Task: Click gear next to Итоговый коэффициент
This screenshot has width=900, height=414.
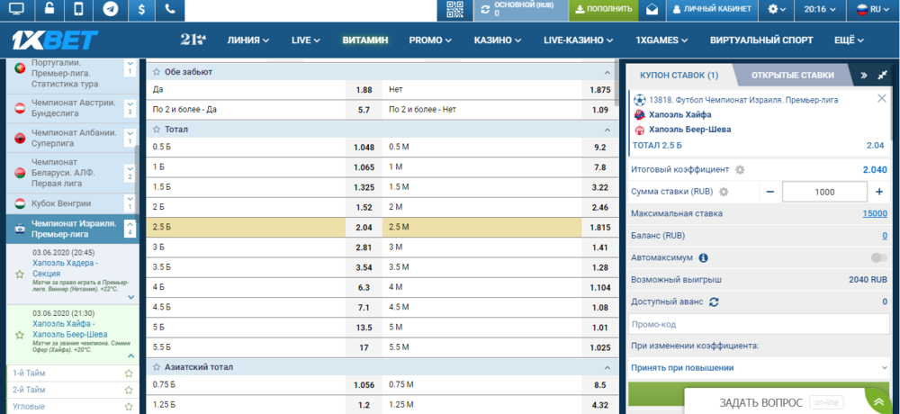Action: 740,170
